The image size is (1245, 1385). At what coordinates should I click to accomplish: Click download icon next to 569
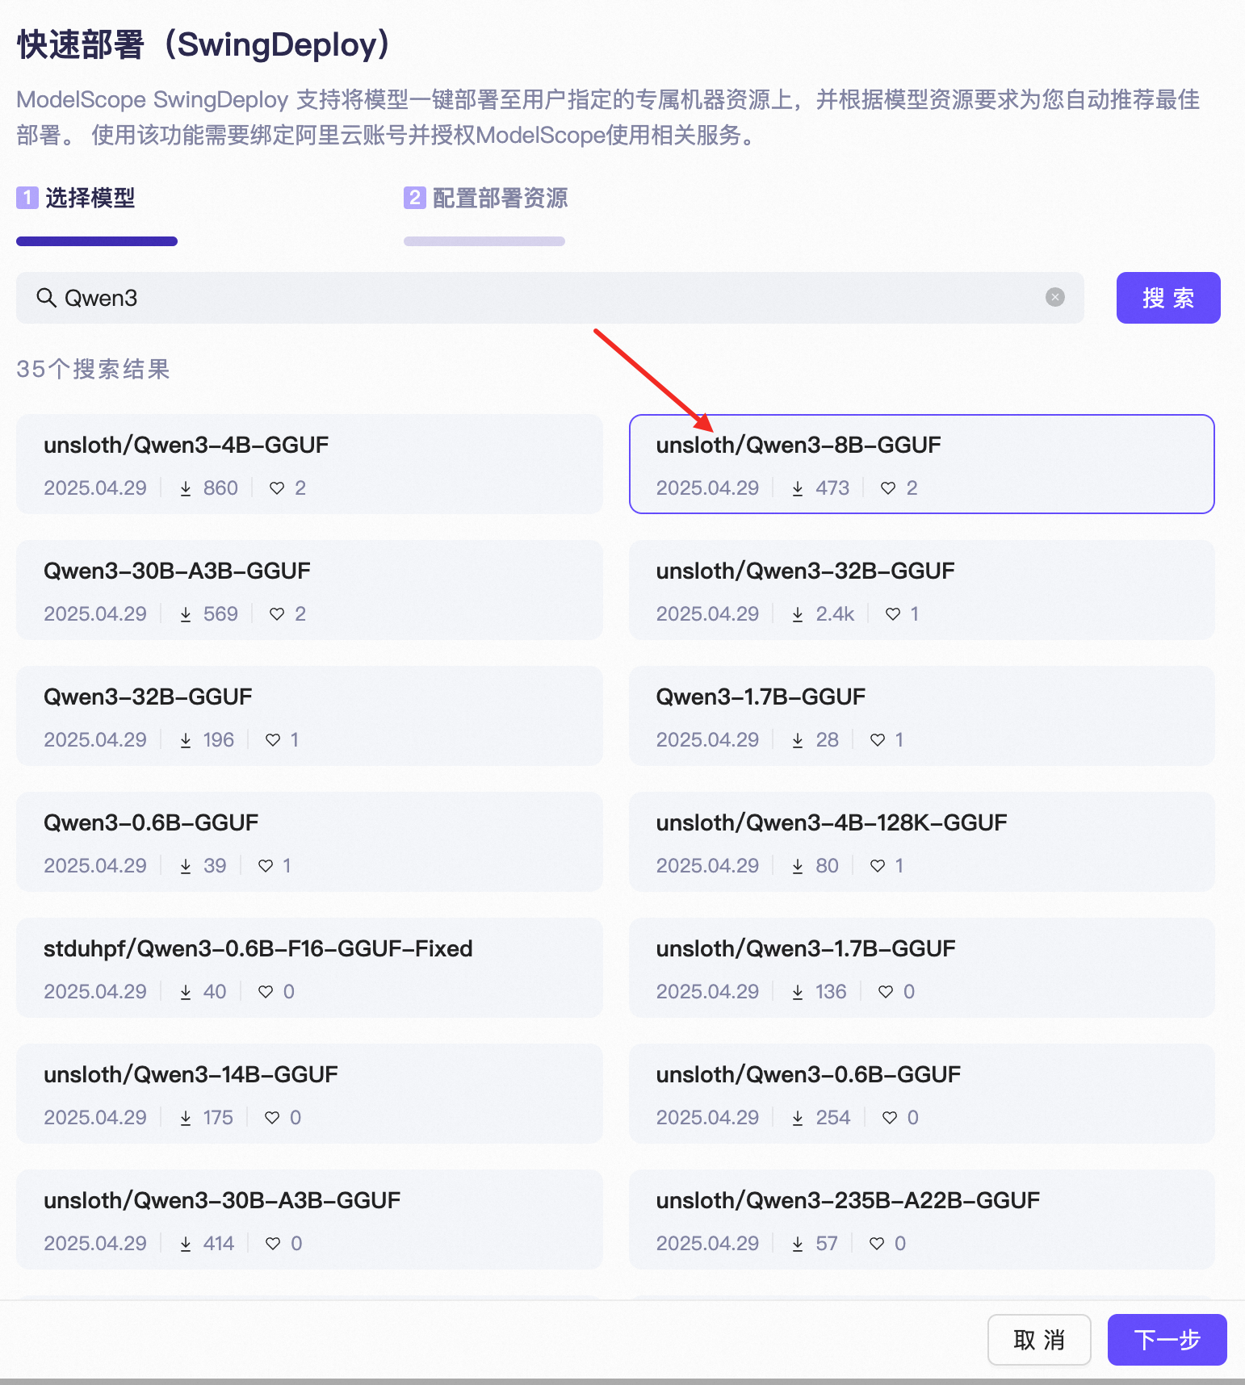click(186, 614)
